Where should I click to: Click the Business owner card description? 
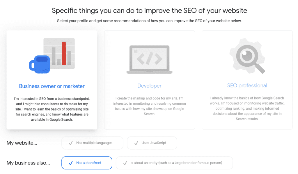pos(52,109)
